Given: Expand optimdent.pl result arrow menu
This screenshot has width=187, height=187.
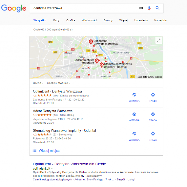Looking at the screenshot, I should point(52,169).
